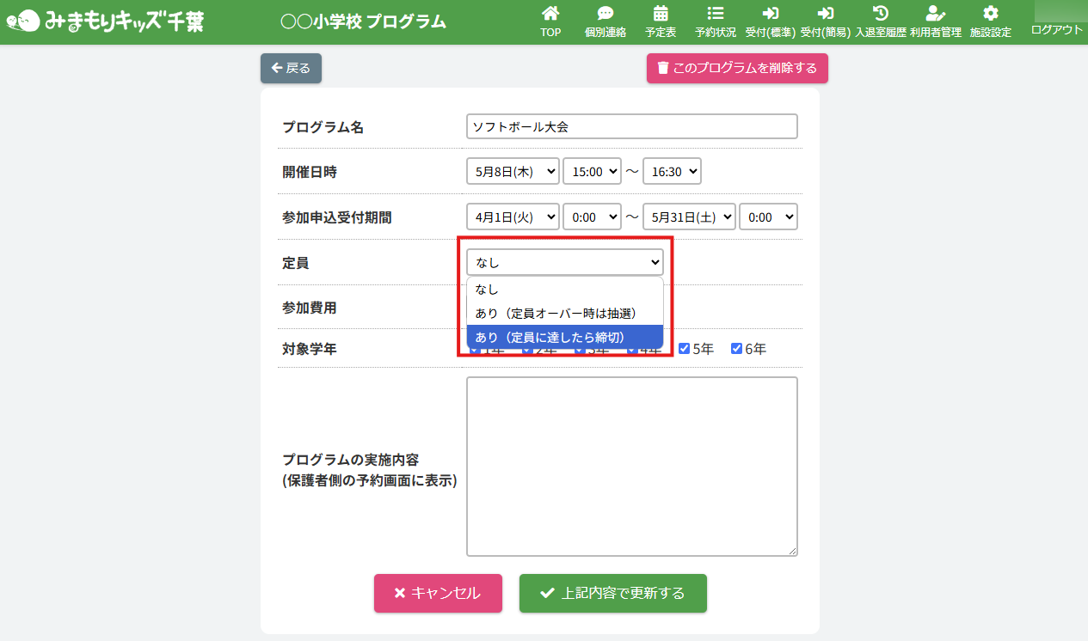Open 施設設定 gear icon
Viewport: 1088px width, 641px height.
[x=991, y=14]
